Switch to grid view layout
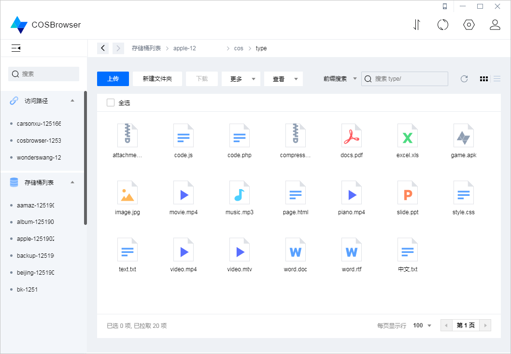 coord(484,78)
